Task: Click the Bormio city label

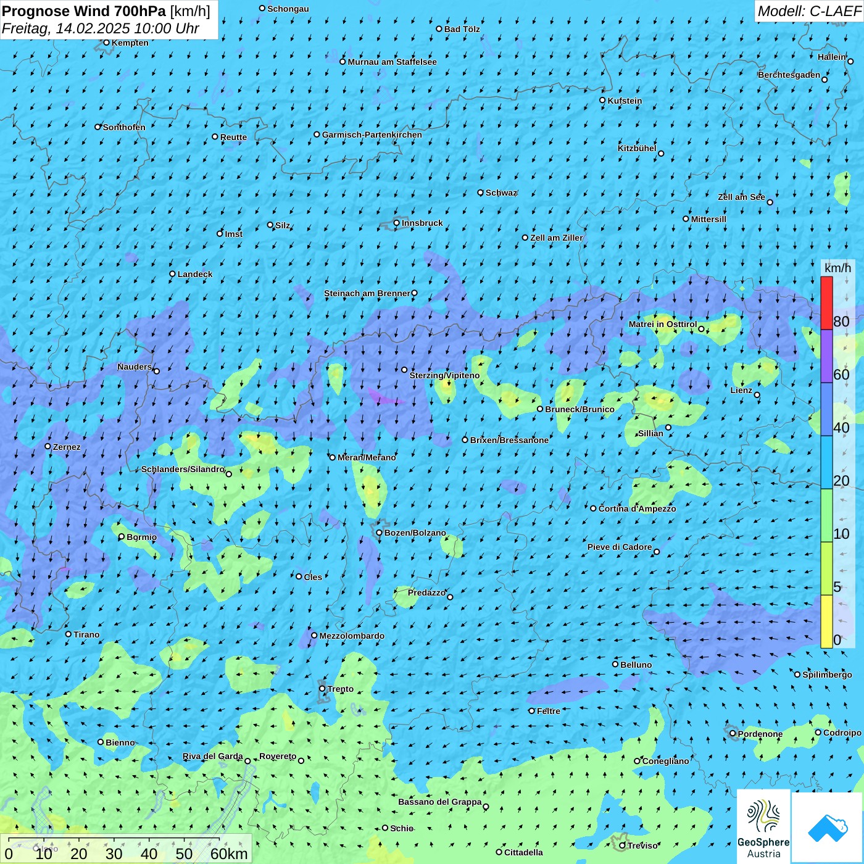Action: (x=142, y=537)
